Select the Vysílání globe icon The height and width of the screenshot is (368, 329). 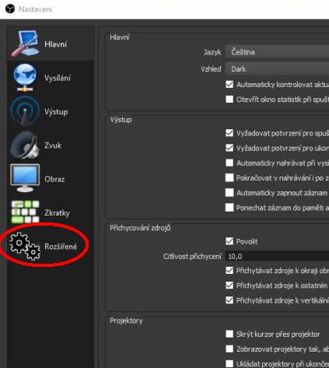pos(25,78)
